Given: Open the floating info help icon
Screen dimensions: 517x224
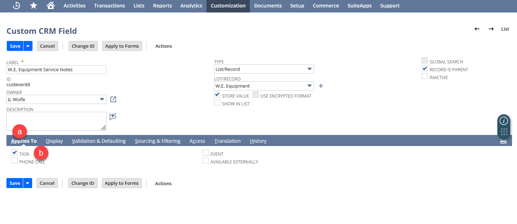Looking at the screenshot, I should (504, 121).
